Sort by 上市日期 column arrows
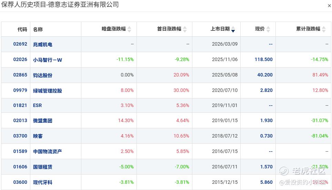The width and height of the screenshot is (332, 190). click(x=233, y=29)
